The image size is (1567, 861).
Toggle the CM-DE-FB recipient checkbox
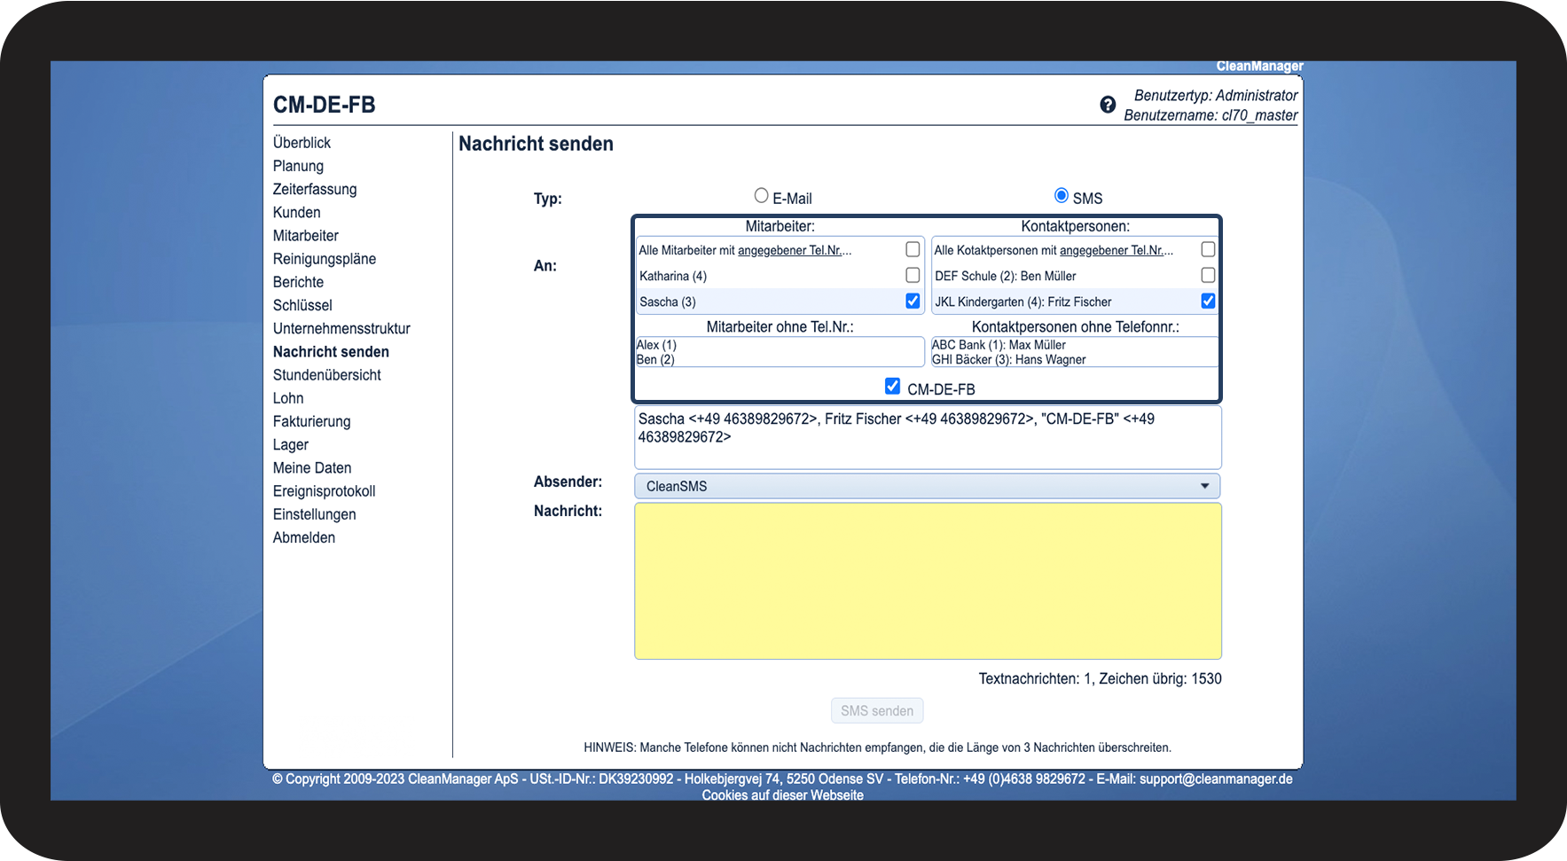tap(892, 387)
